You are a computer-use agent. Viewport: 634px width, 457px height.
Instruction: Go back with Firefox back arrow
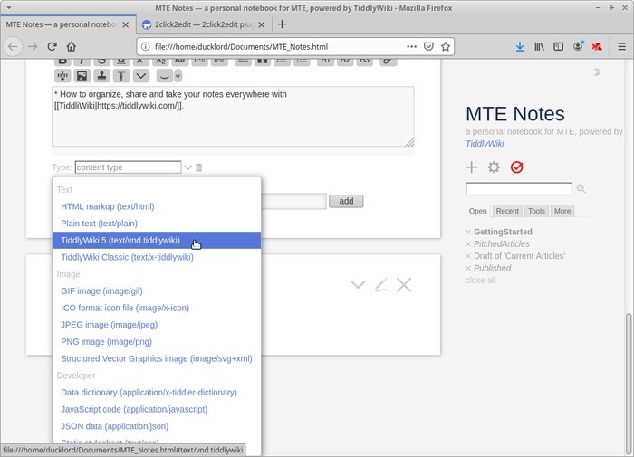click(13, 47)
